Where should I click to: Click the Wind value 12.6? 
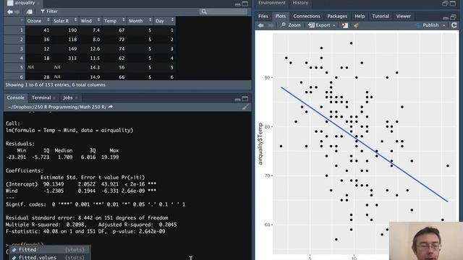coord(95,48)
